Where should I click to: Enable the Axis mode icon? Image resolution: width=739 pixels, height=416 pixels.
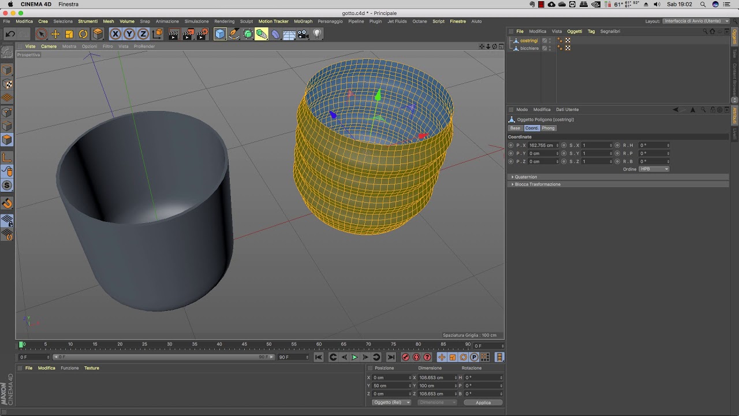click(7, 157)
